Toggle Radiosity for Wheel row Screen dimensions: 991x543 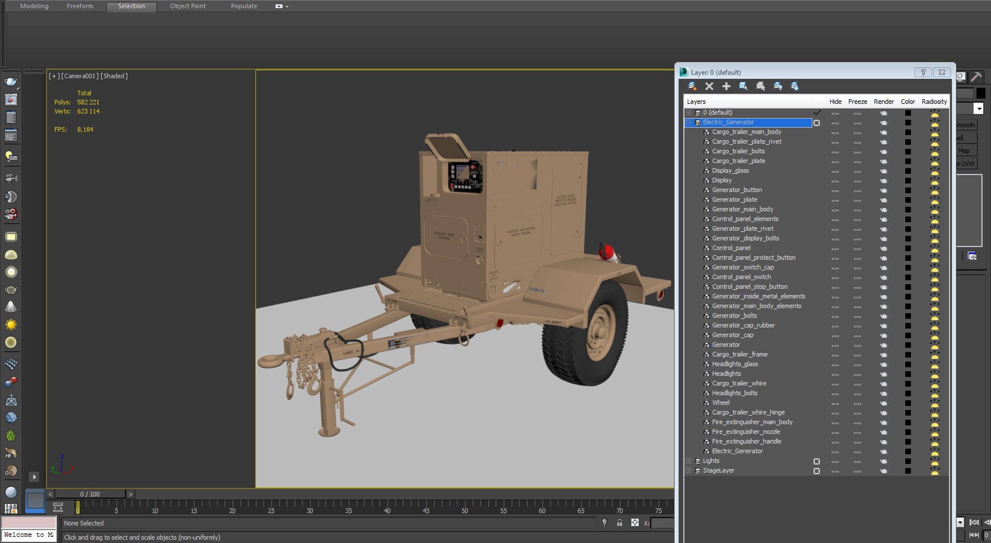(x=934, y=403)
